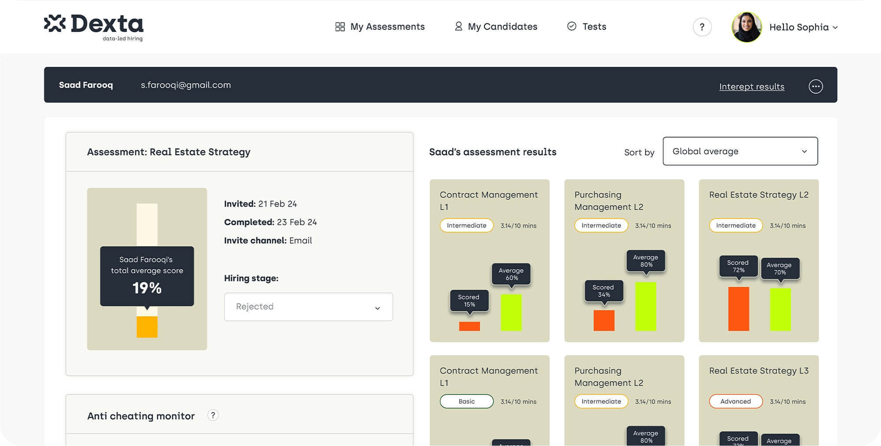Open the Hiring stage Rejected dropdown
This screenshot has height=446, width=881.
308,307
